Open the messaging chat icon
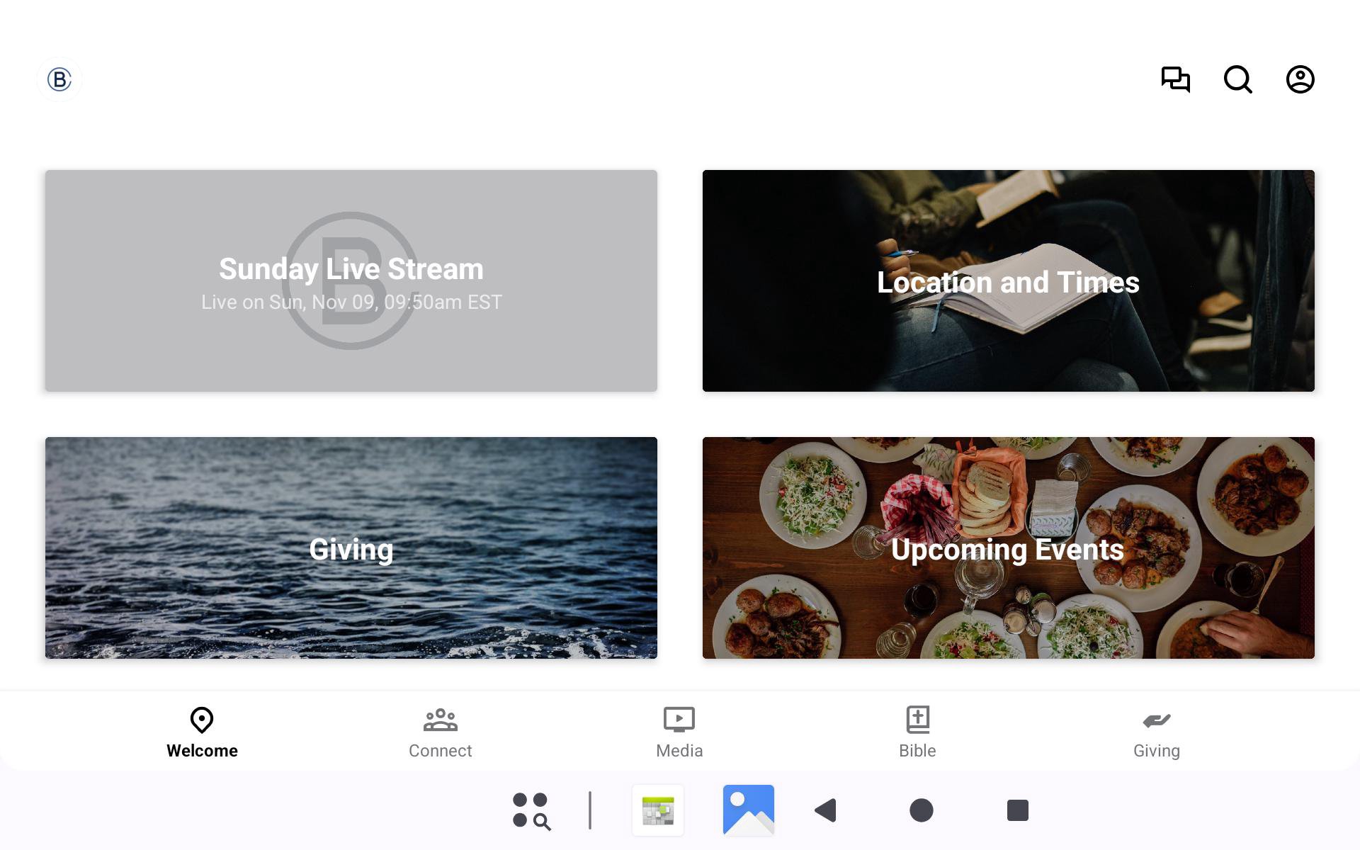The width and height of the screenshot is (1360, 850). pos(1175,79)
